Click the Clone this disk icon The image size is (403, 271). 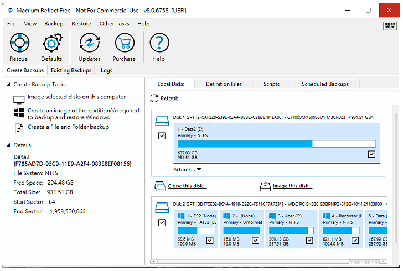point(160,186)
